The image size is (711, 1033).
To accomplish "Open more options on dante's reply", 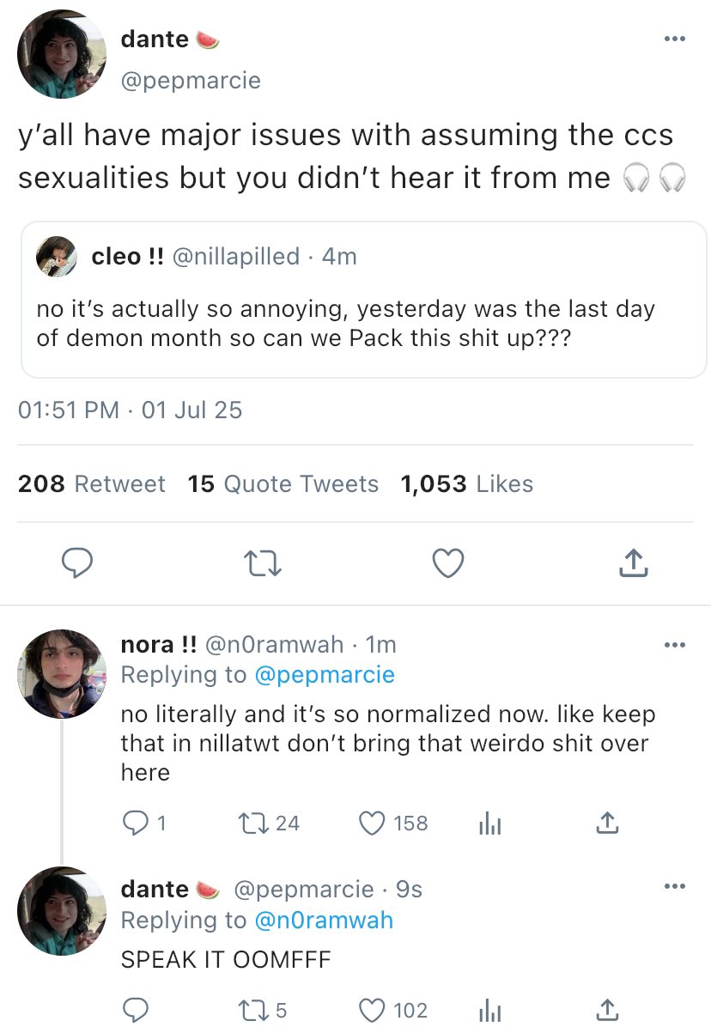I will [675, 888].
